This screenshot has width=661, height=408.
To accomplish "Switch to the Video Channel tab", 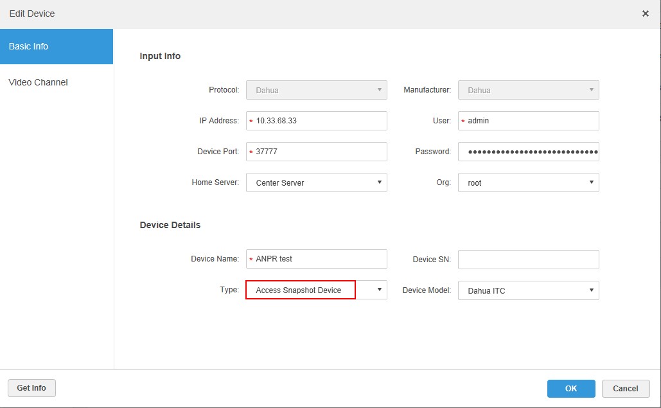I will [38, 82].
